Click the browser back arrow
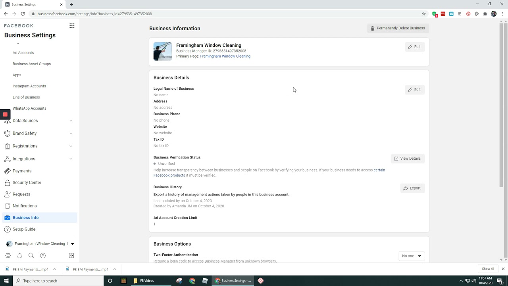This screenshot has height=286, width=508. point(6,14)
